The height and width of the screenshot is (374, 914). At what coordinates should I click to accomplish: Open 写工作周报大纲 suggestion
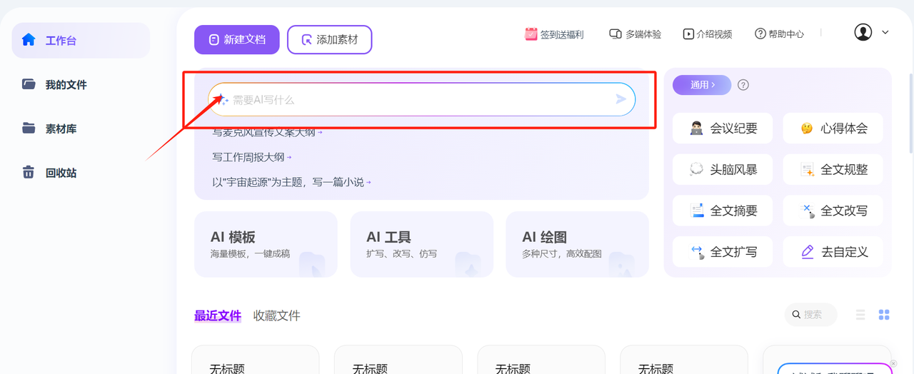click(x=251, y=157)
